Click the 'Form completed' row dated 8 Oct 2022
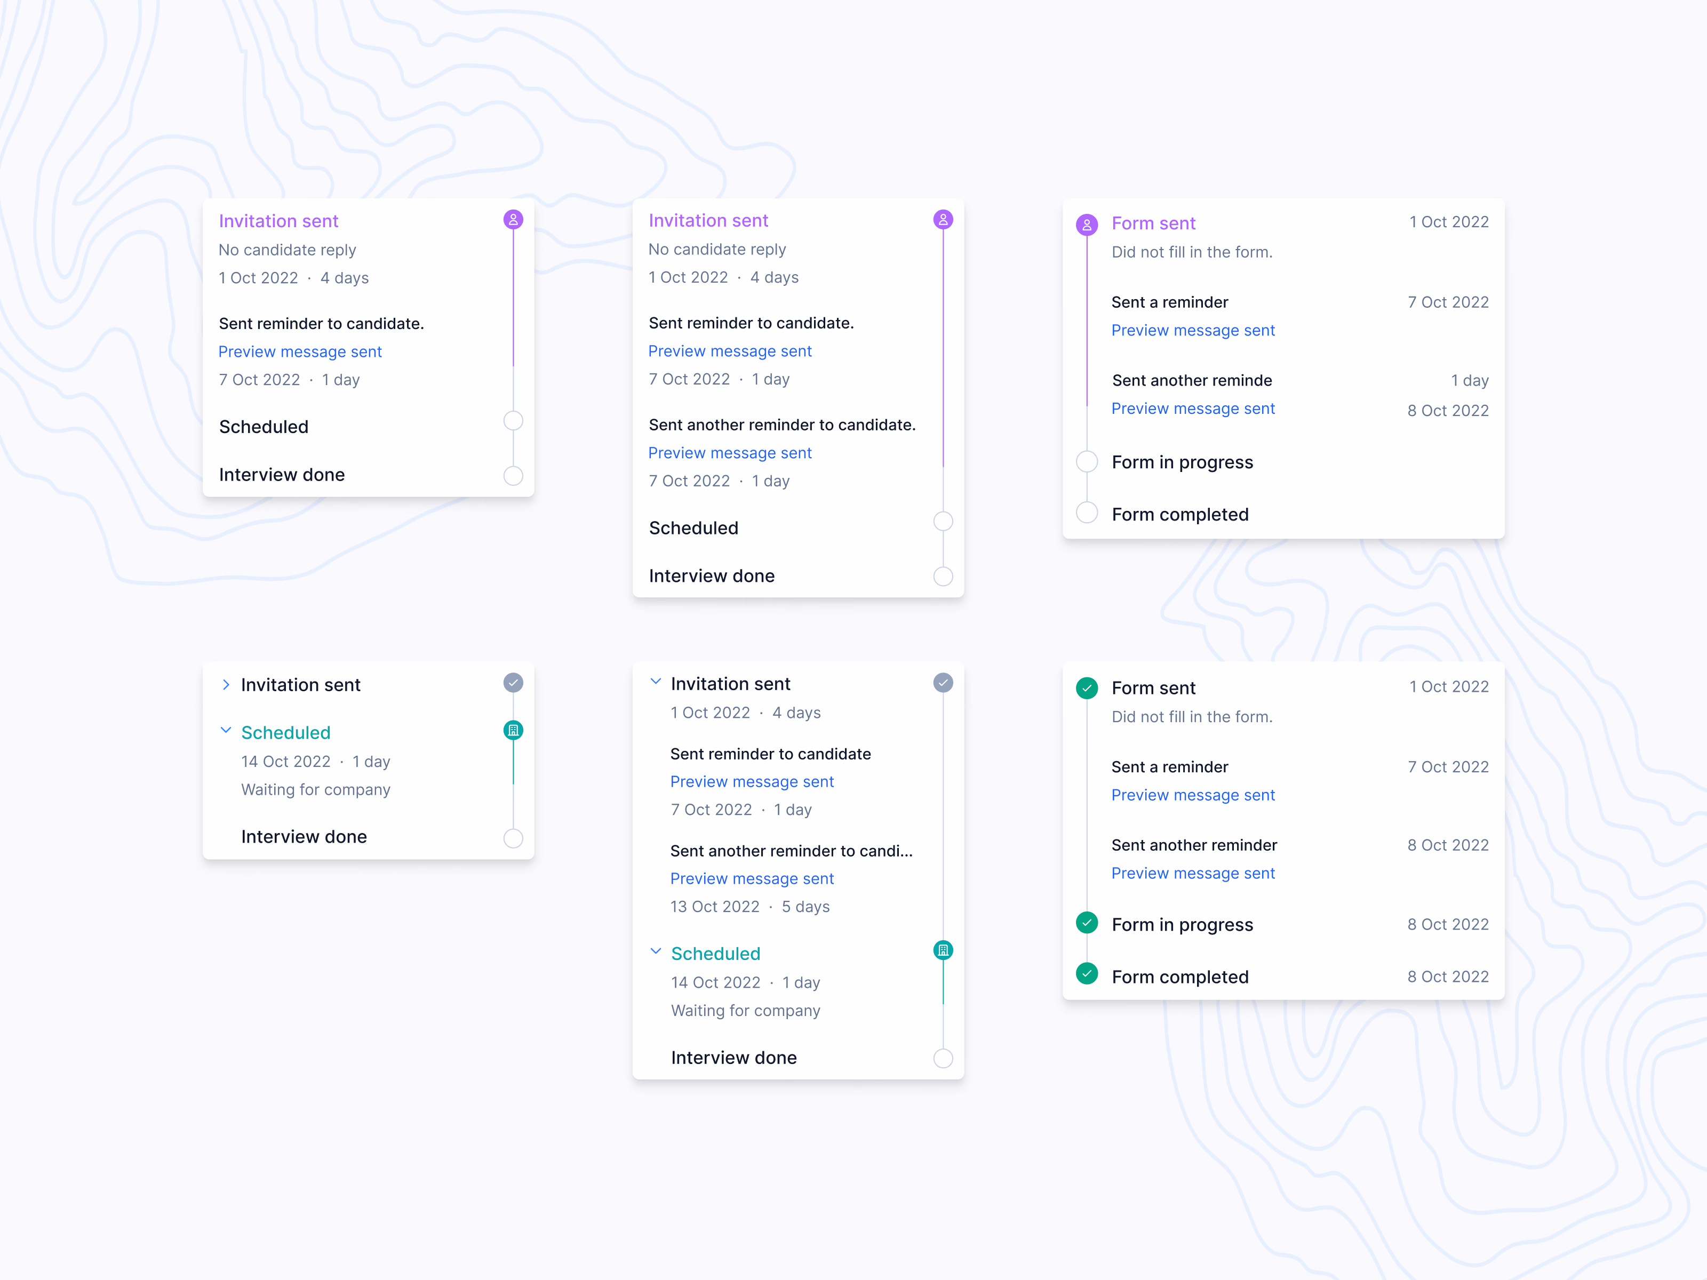This screenshot has width=1707, height=1280. [x=1283, y=977]
